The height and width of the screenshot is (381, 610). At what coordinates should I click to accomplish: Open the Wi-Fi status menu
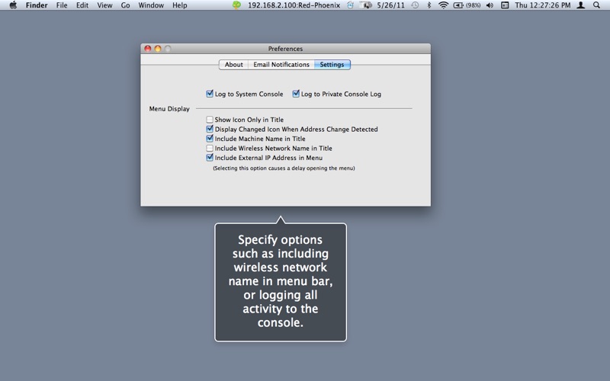443,5
